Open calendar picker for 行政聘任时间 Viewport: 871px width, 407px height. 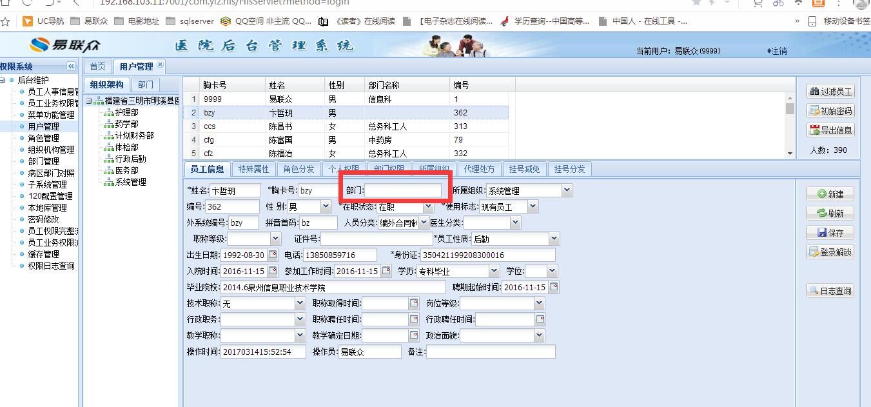click(x=540, y=319)
